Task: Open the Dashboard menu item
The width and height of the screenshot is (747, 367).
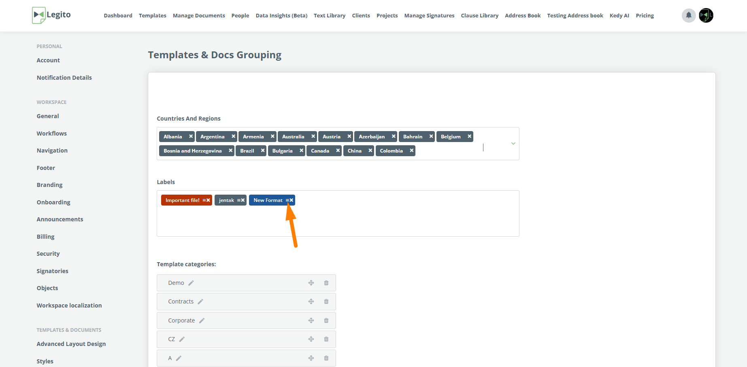Action: point(118,15)
